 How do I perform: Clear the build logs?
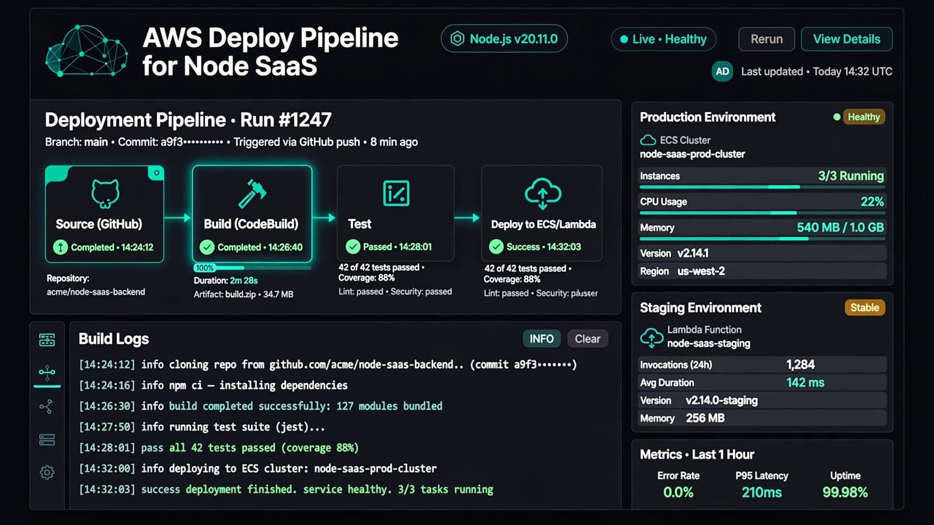[x=587, y=339]
